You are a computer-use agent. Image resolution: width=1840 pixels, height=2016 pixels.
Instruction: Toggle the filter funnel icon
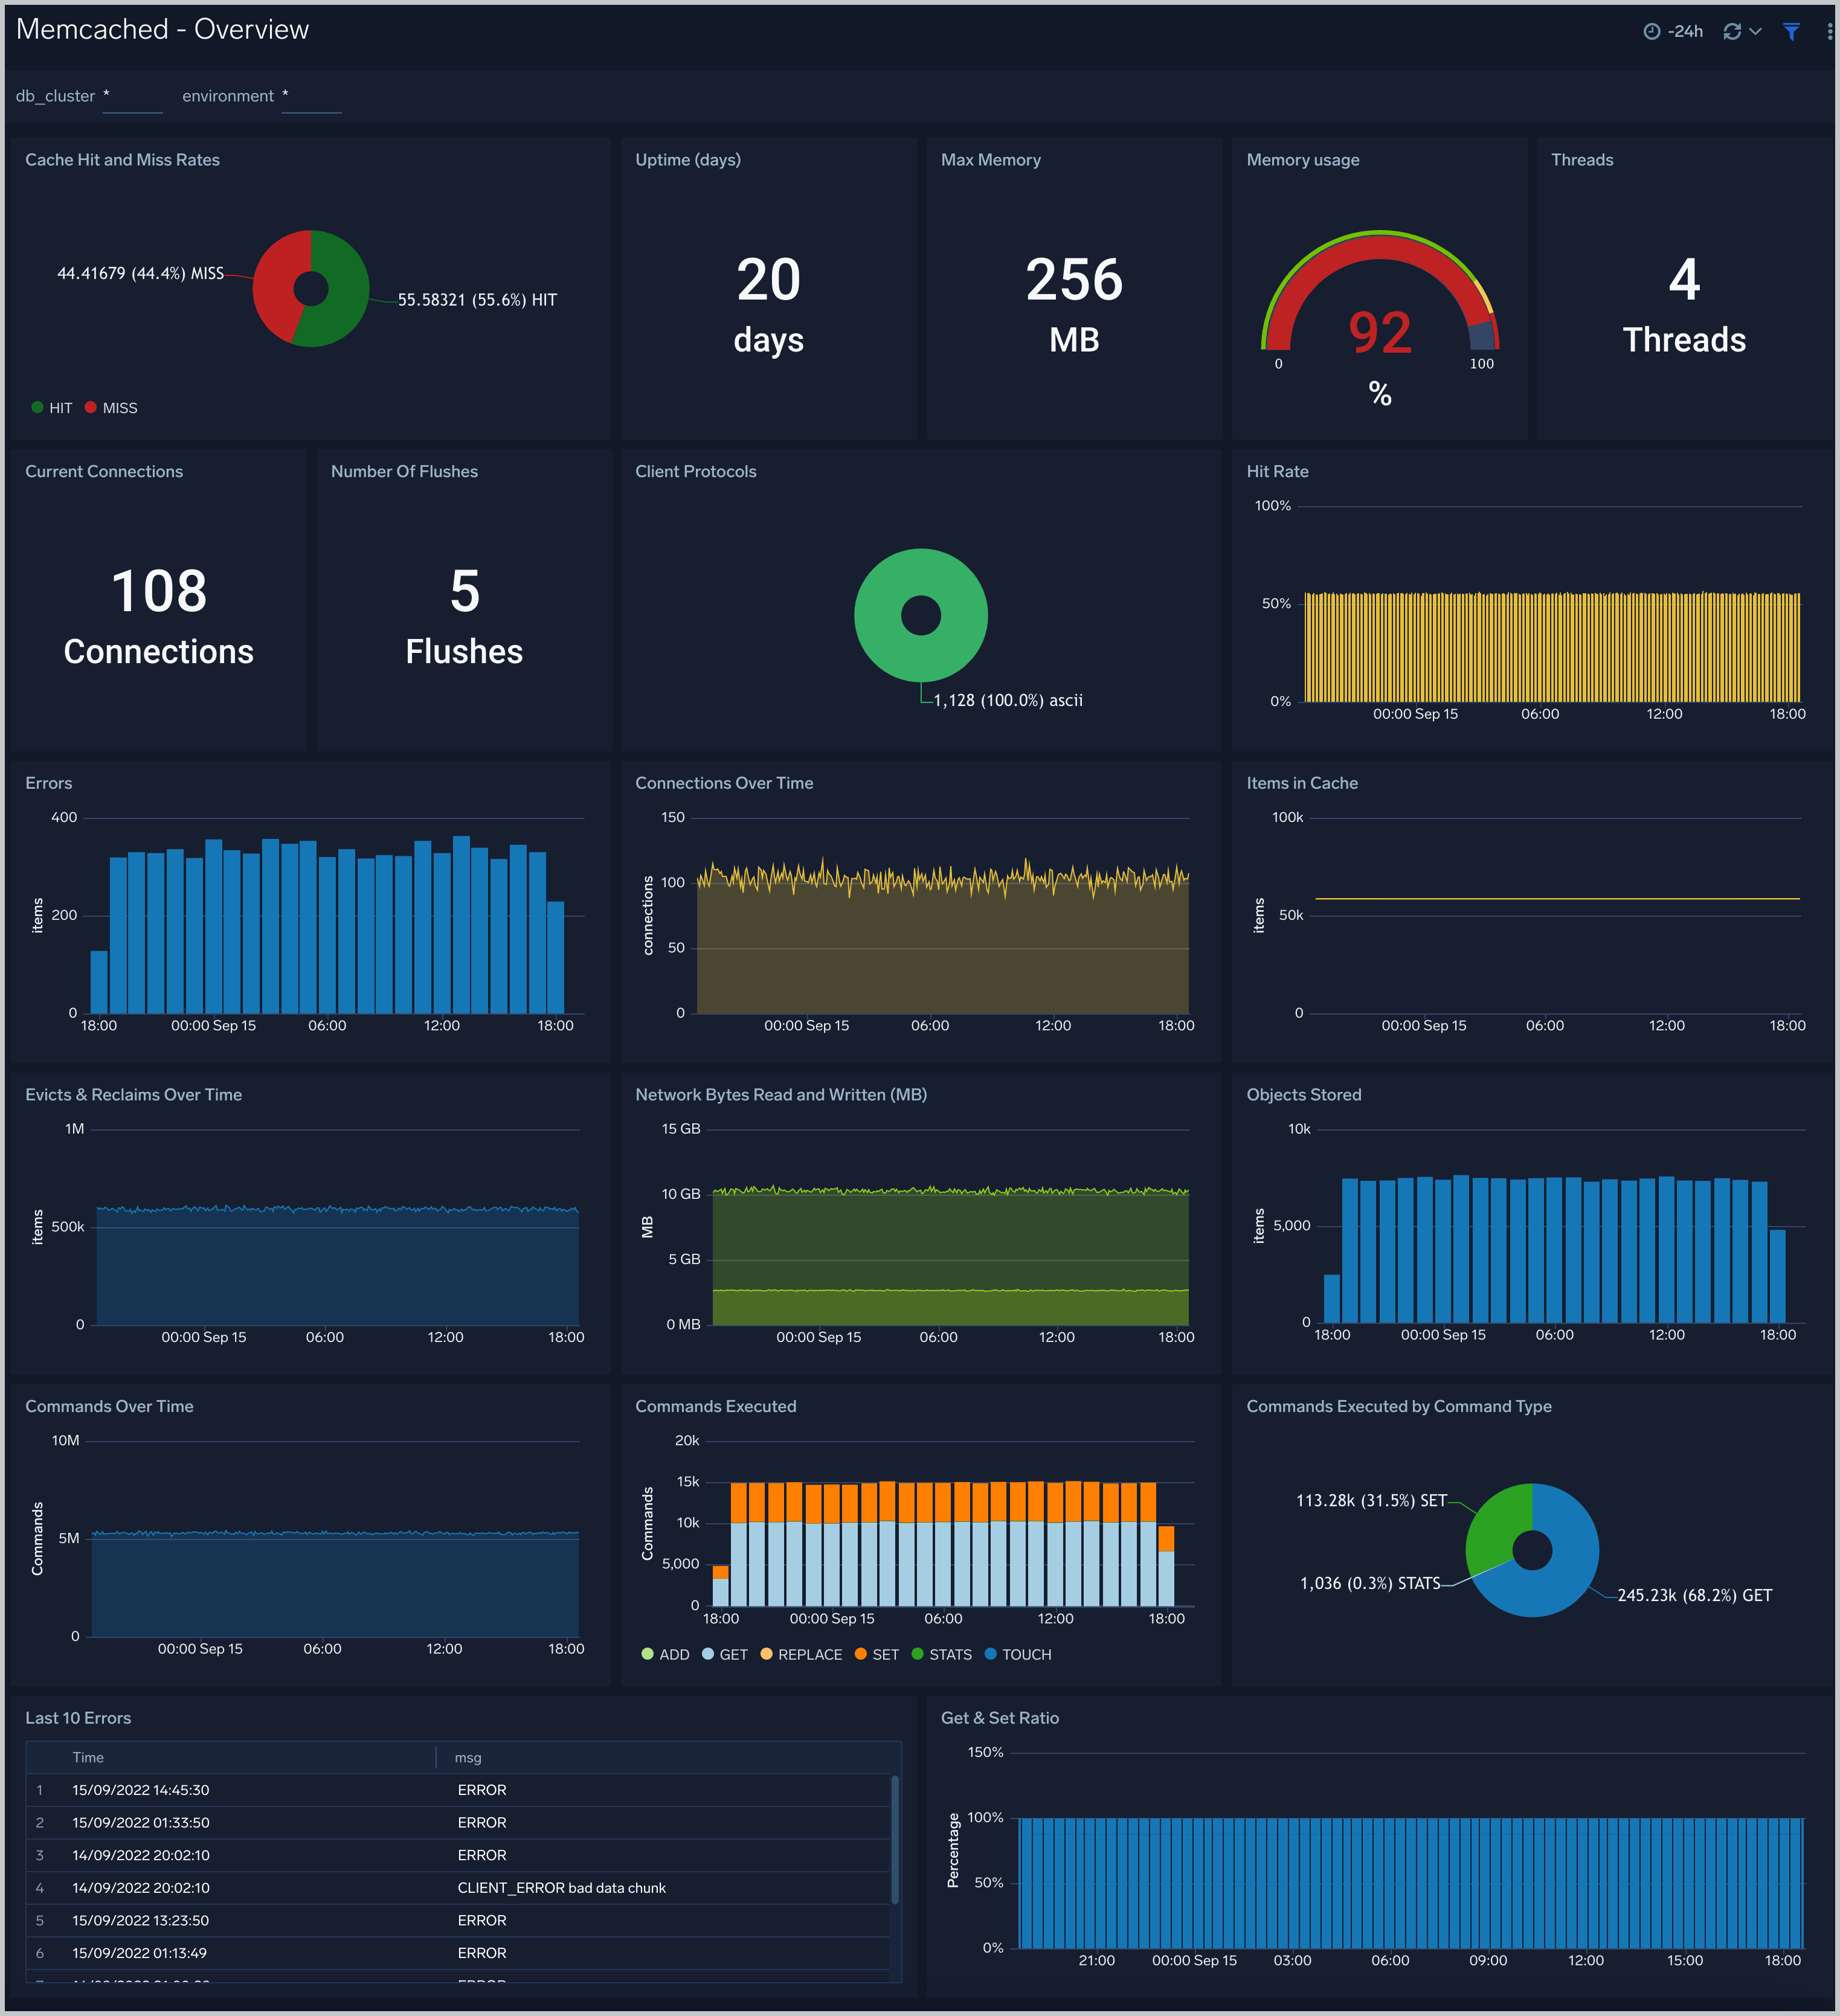(1791, 31)
